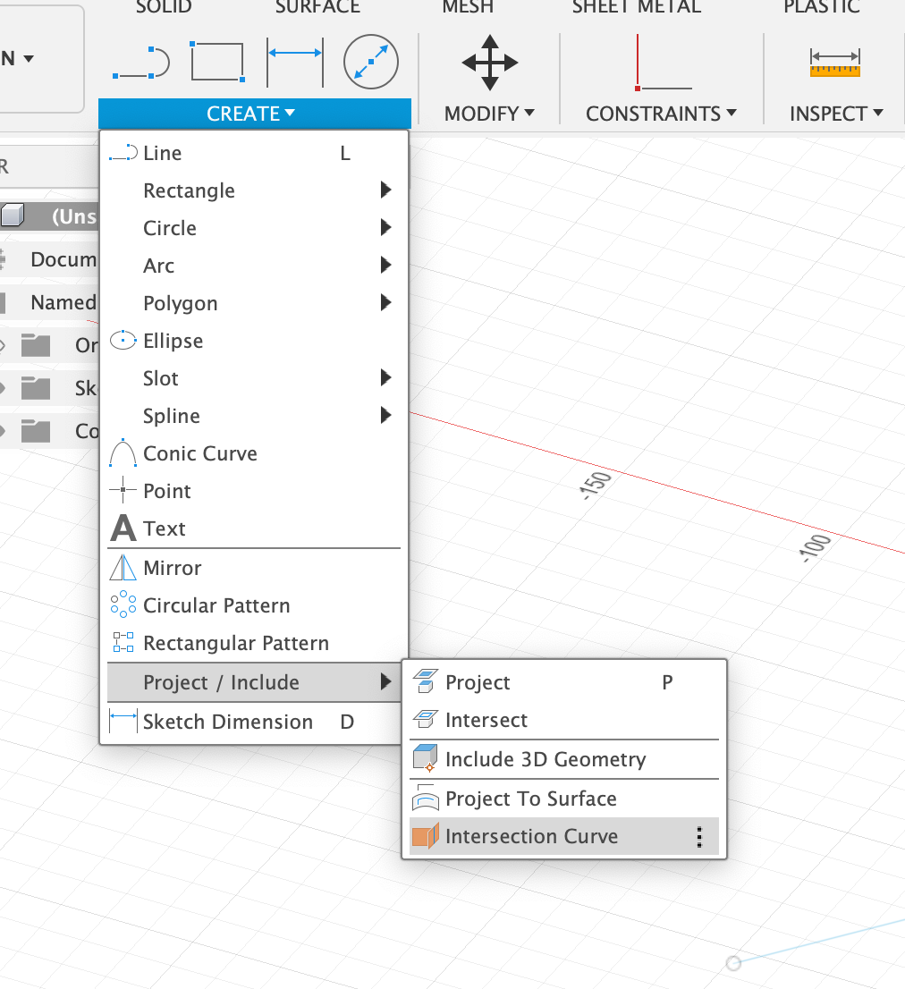Click the Sketch Dimension icon in the toolbar
Screen dimensions: 905x989
[x=295, y=62]
